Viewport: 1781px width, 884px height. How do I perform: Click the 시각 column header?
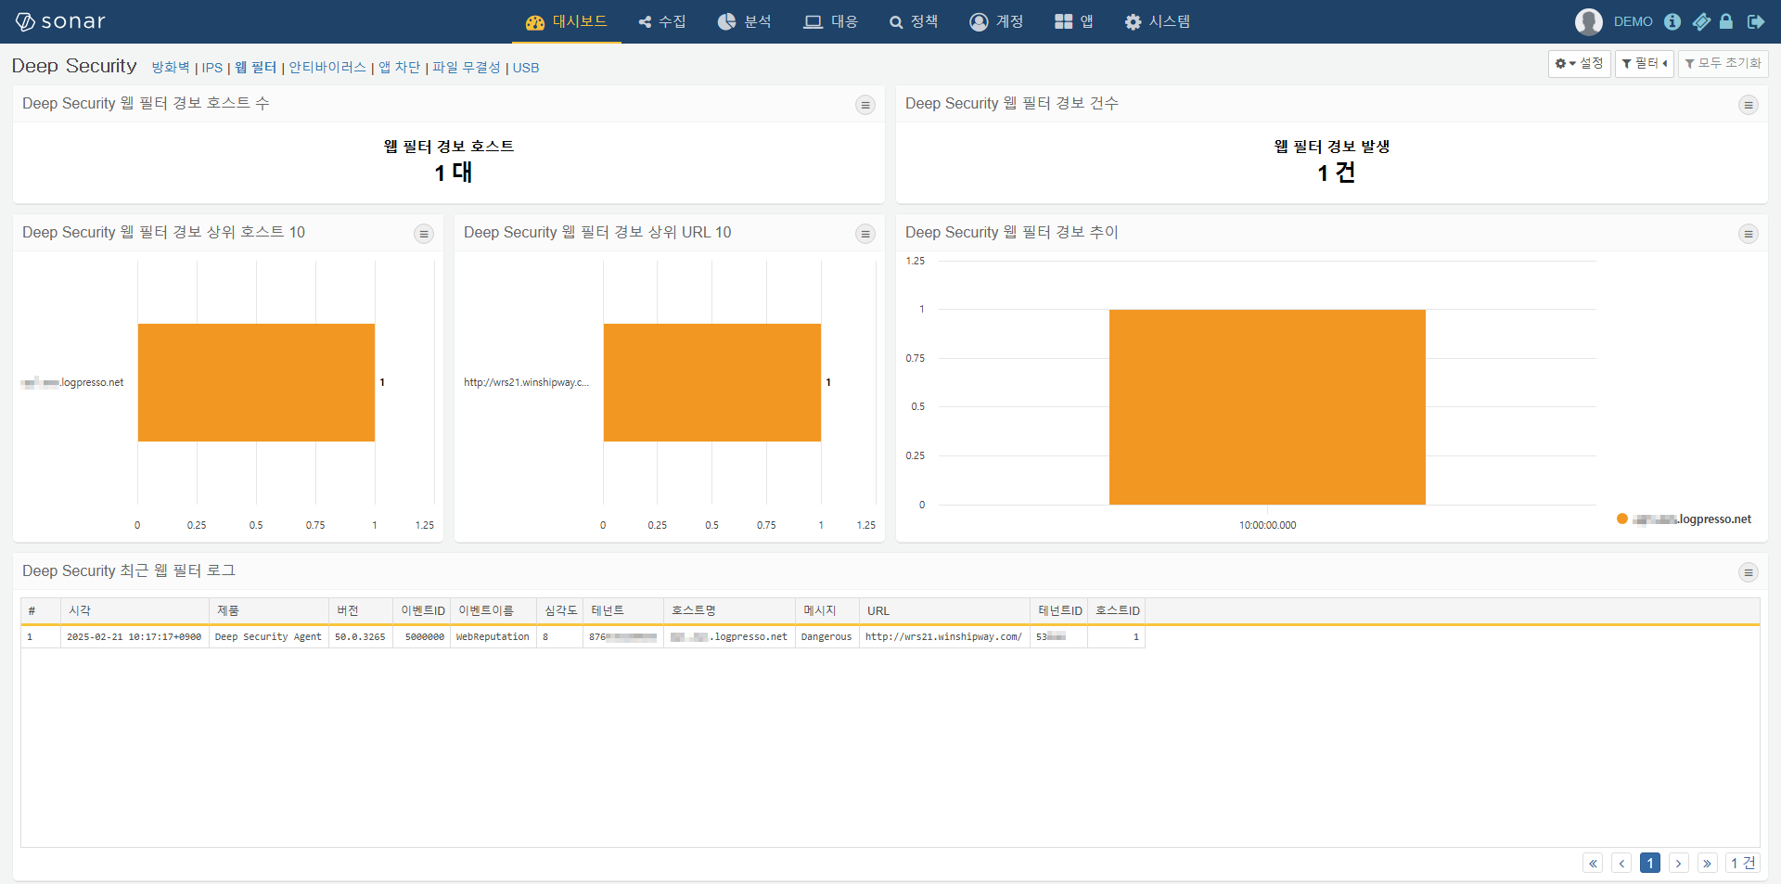(x=135, y=610)
